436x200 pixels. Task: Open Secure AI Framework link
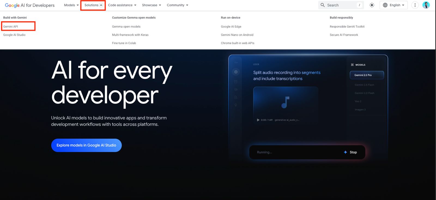click(x=344, y=35)
